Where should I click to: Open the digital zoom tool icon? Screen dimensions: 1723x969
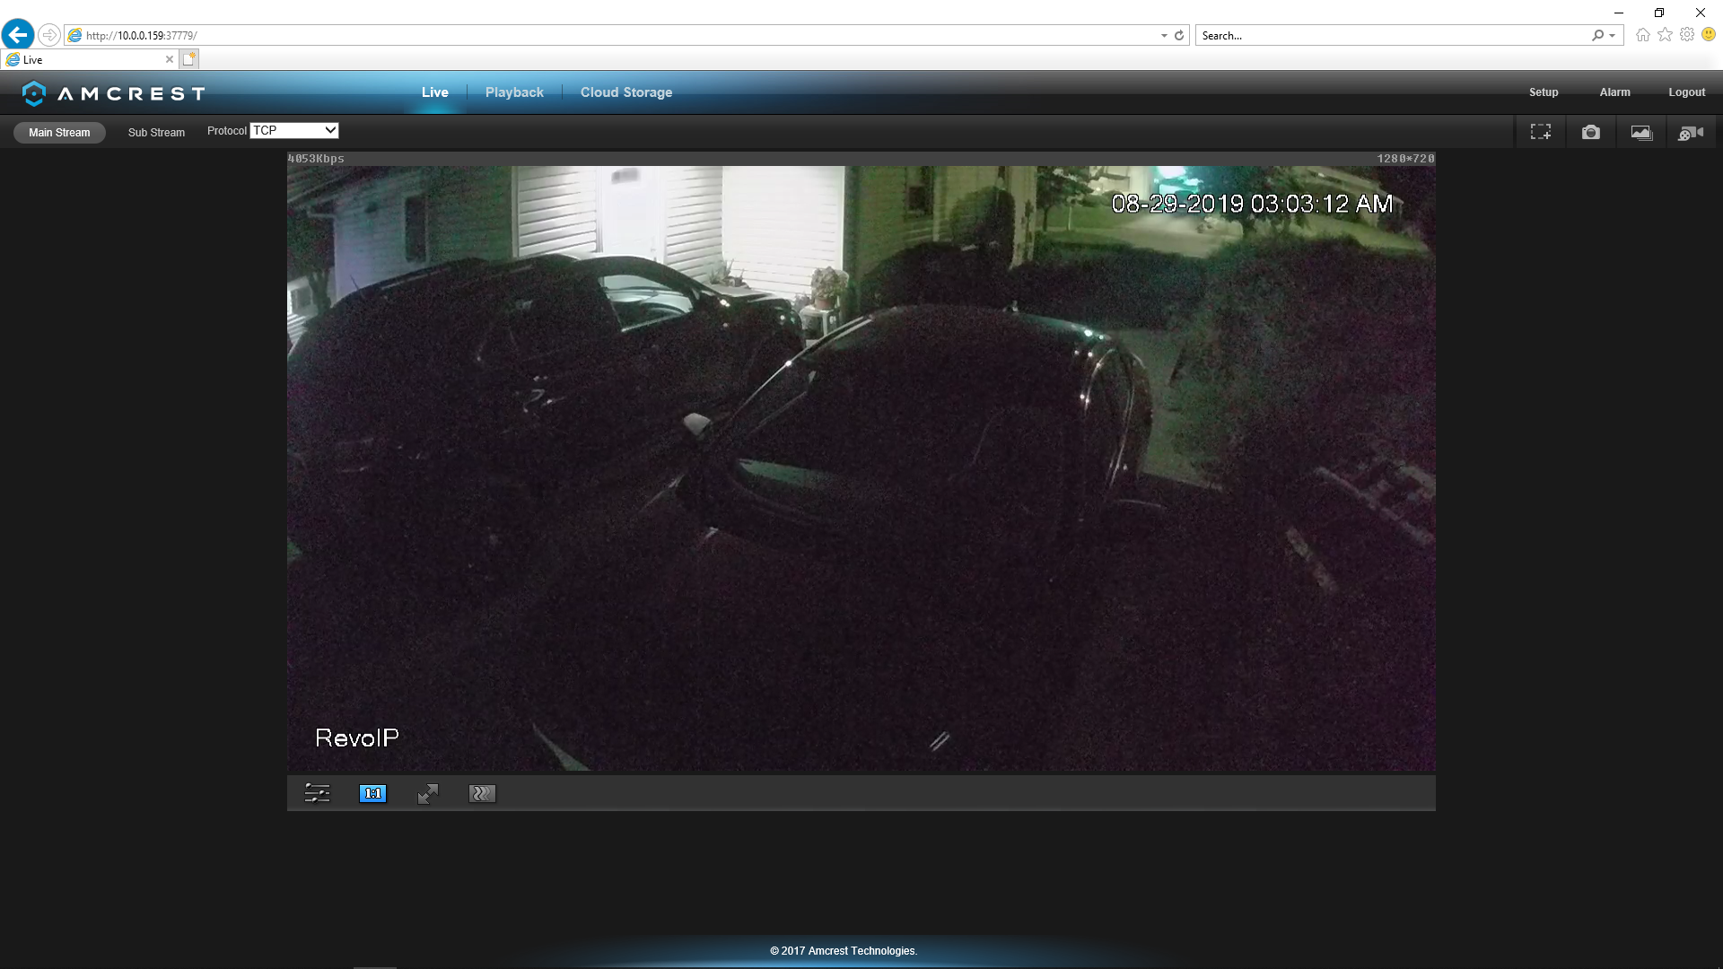point(1540,132)
